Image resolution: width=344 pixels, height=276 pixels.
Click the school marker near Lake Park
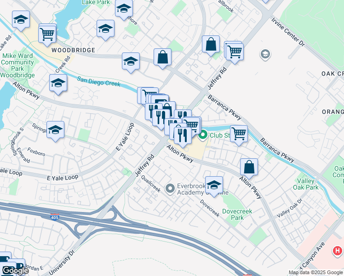[x=124, y=10]
